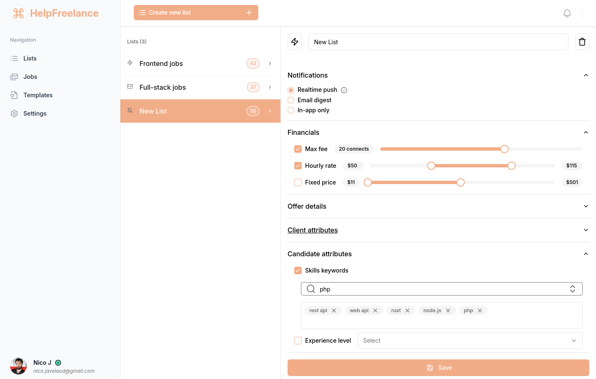The image size is (596, 379).
Task: Click the lightning icon beside the list name
Action: tap(295, 42)
